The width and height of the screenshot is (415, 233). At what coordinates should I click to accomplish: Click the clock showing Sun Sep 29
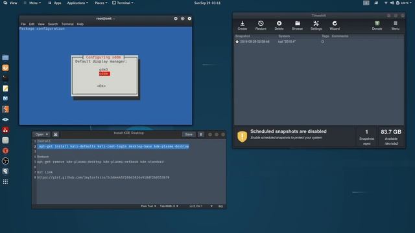207,3
